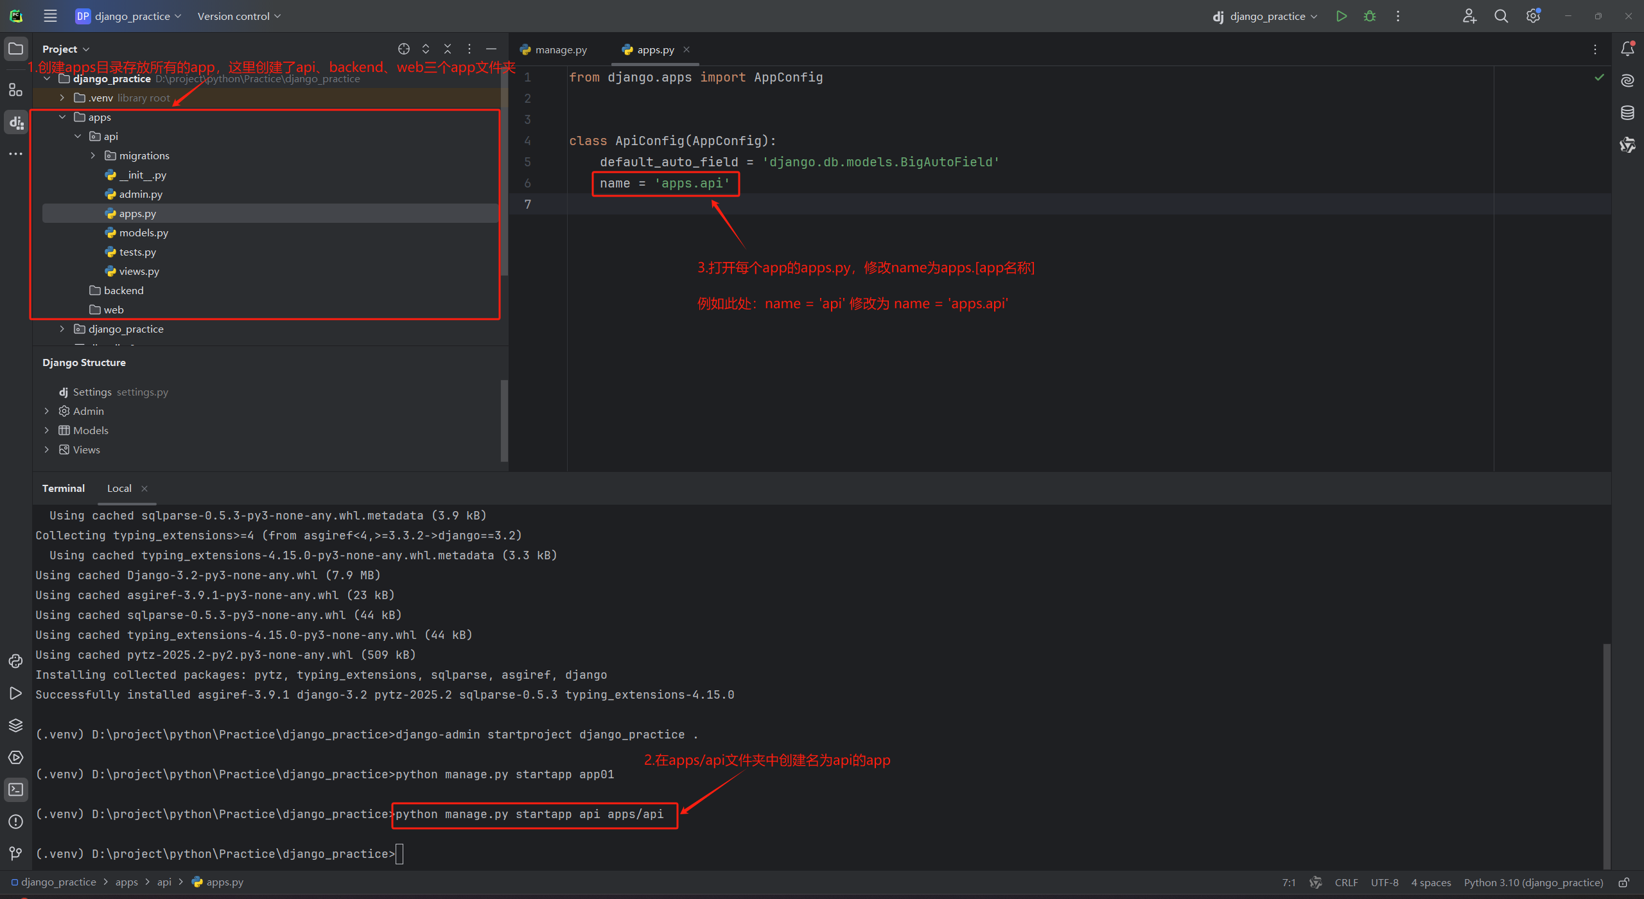Expand the migrations folder
The image size is (1644, 899).
tap(93, 155)
